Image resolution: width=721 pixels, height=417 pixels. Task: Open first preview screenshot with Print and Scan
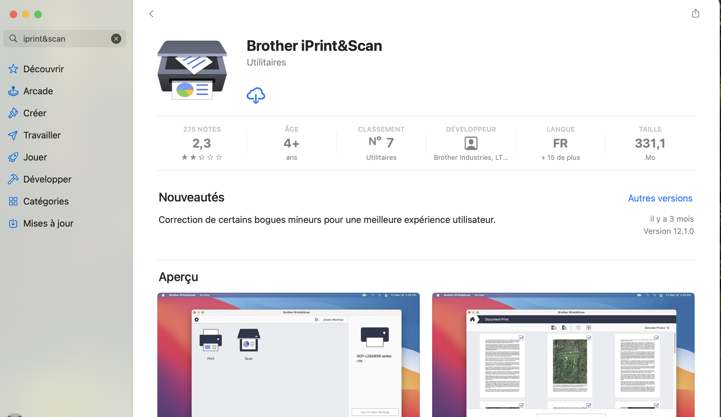(288, 355)
